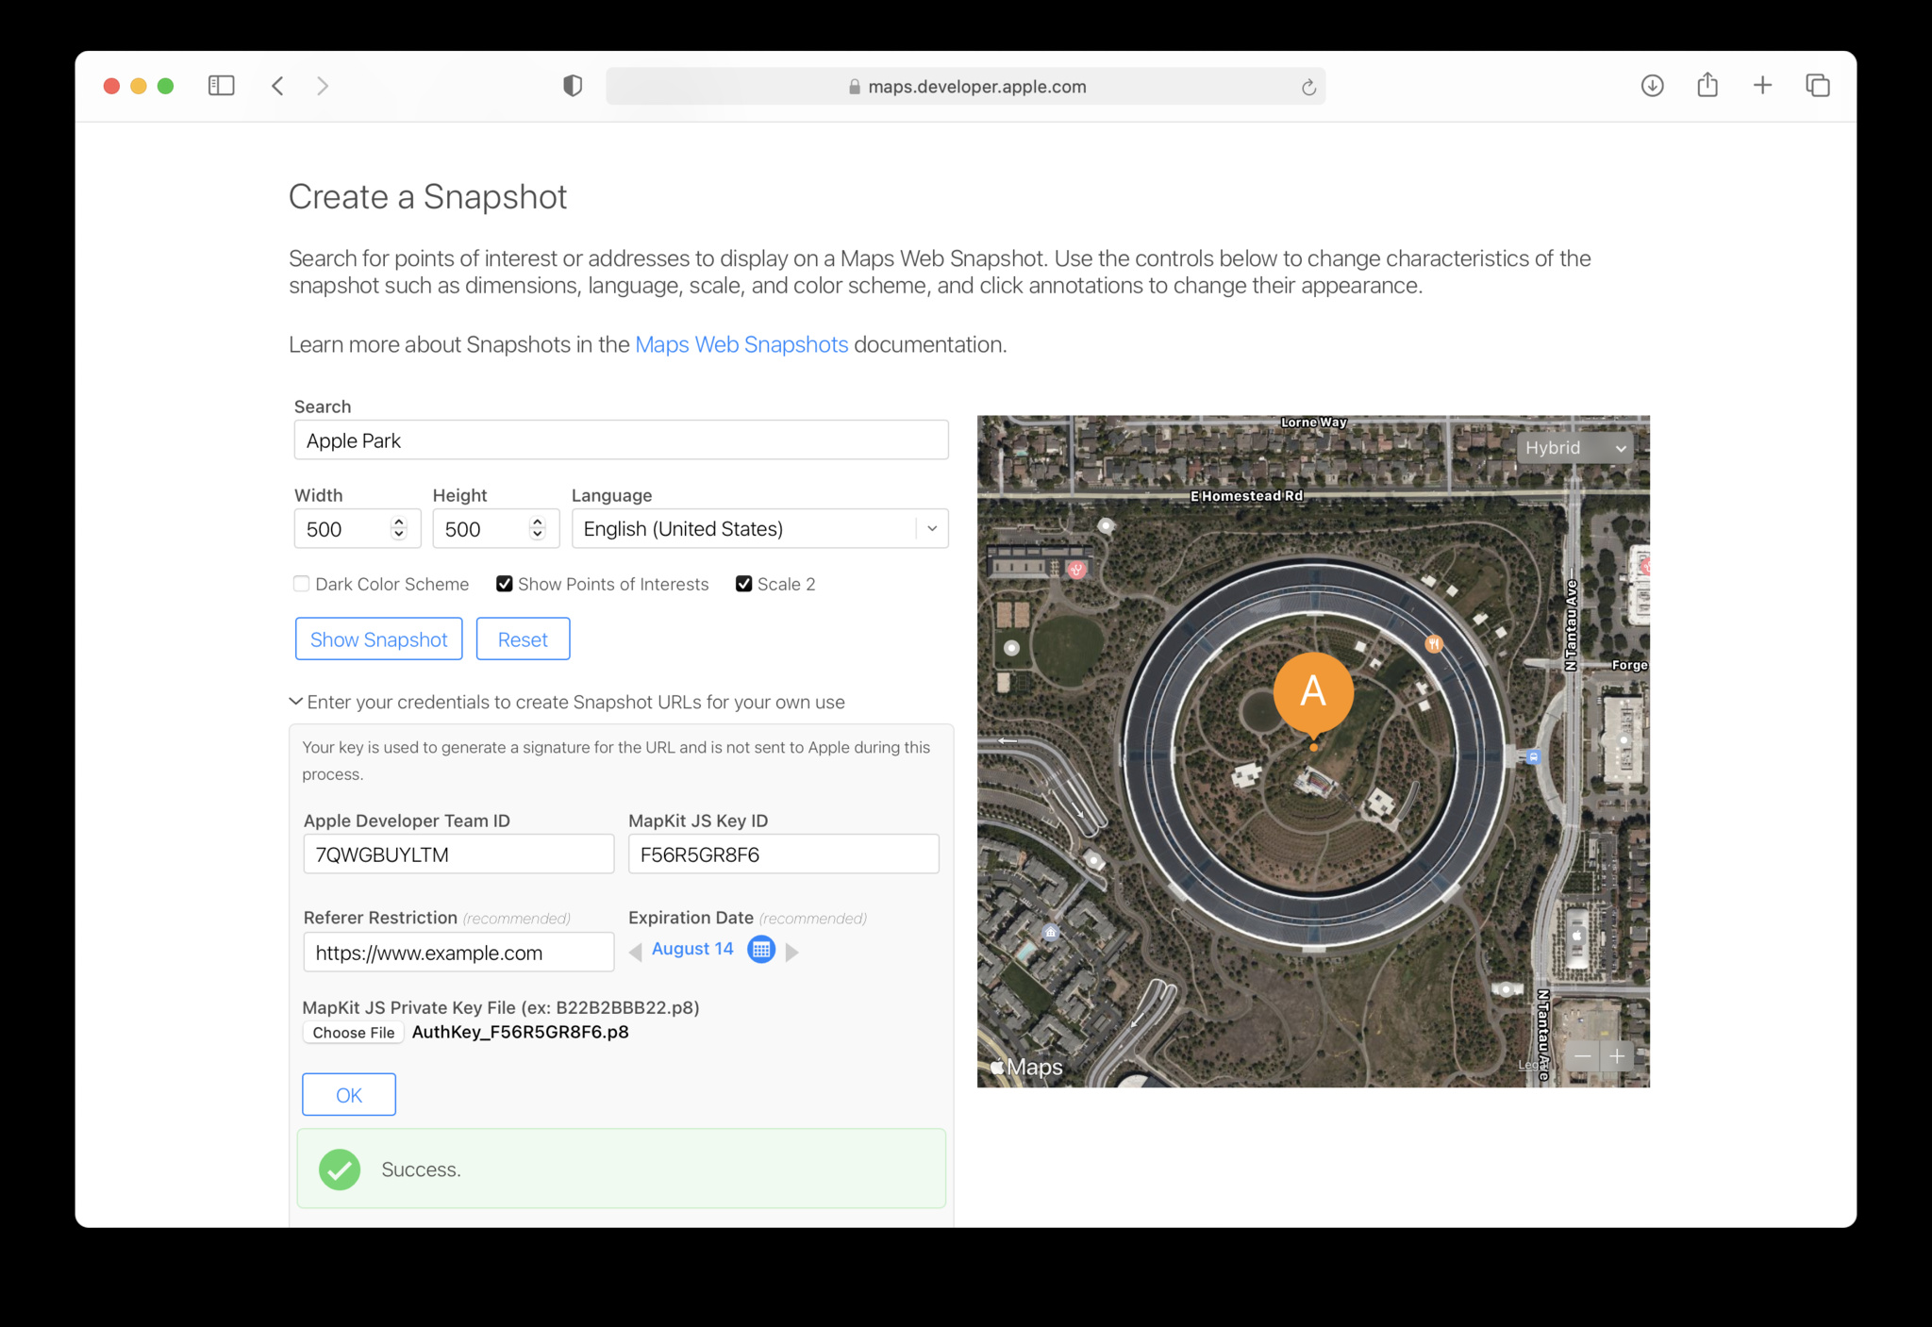Move expiration date later with right arrow

click(792, 951)
